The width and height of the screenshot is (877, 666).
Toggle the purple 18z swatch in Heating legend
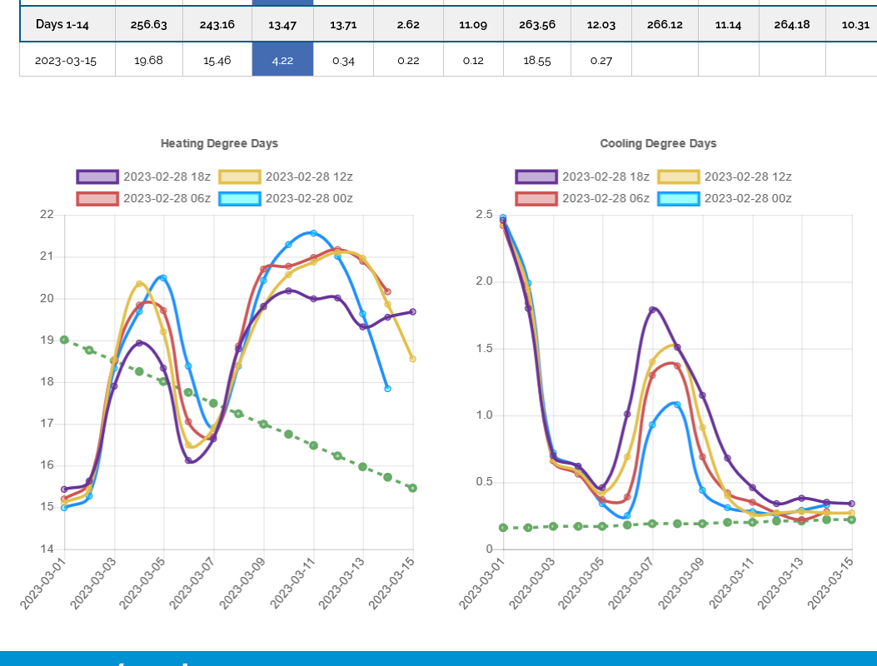98,176
